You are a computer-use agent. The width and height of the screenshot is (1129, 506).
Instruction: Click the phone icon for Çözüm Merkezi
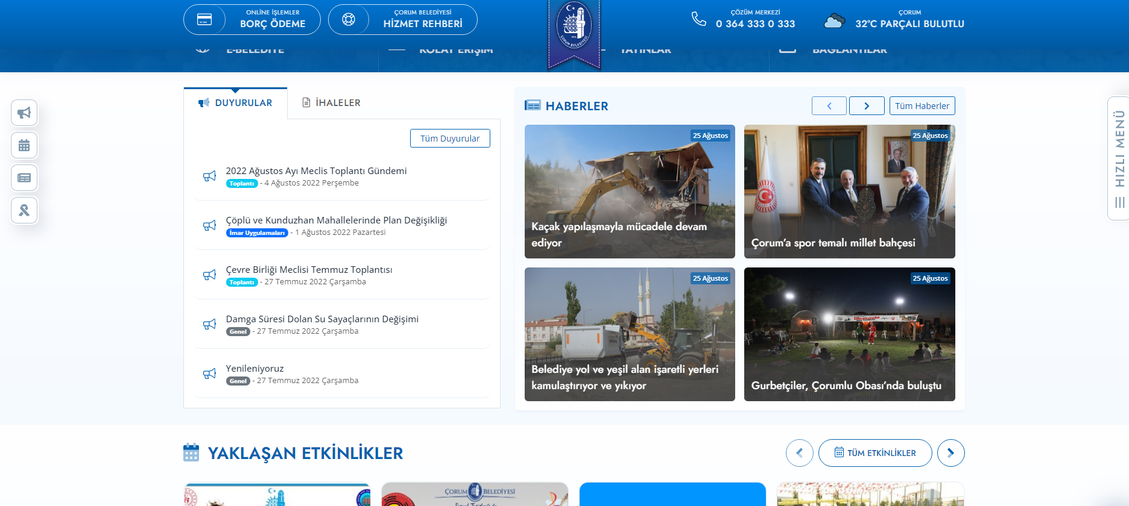tap(698, 19)
